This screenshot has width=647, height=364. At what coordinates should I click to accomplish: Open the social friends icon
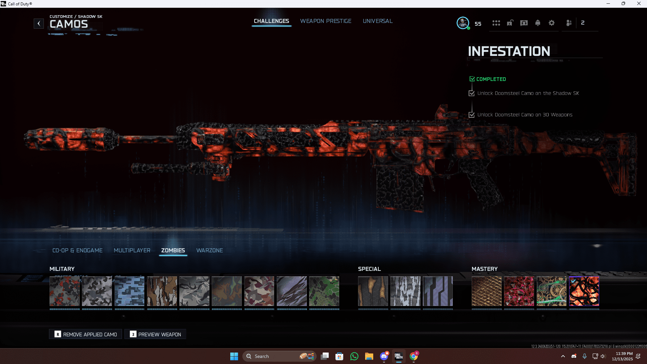tap(569, 23)
